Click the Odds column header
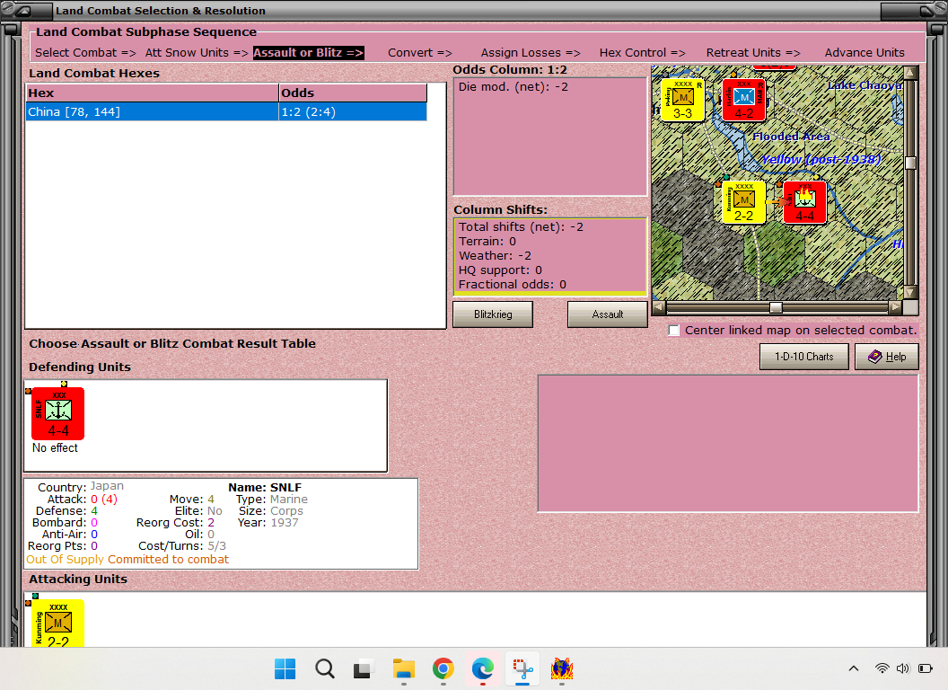Image resolution: width=948 pixels, height=690 pixels. (353, 93)
